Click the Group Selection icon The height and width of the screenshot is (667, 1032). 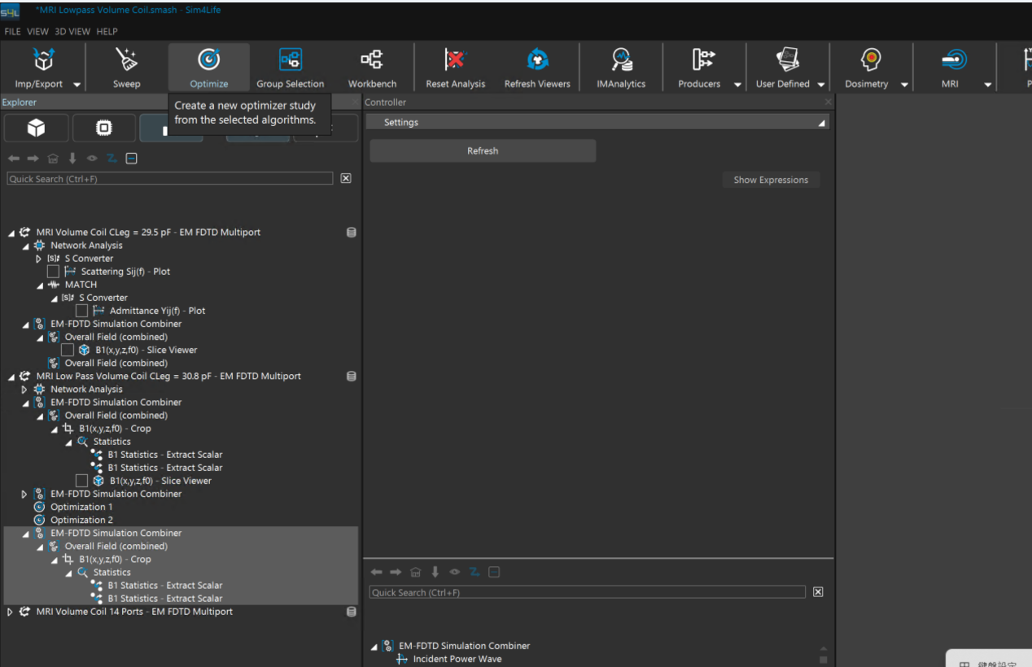tap(290, 60)
